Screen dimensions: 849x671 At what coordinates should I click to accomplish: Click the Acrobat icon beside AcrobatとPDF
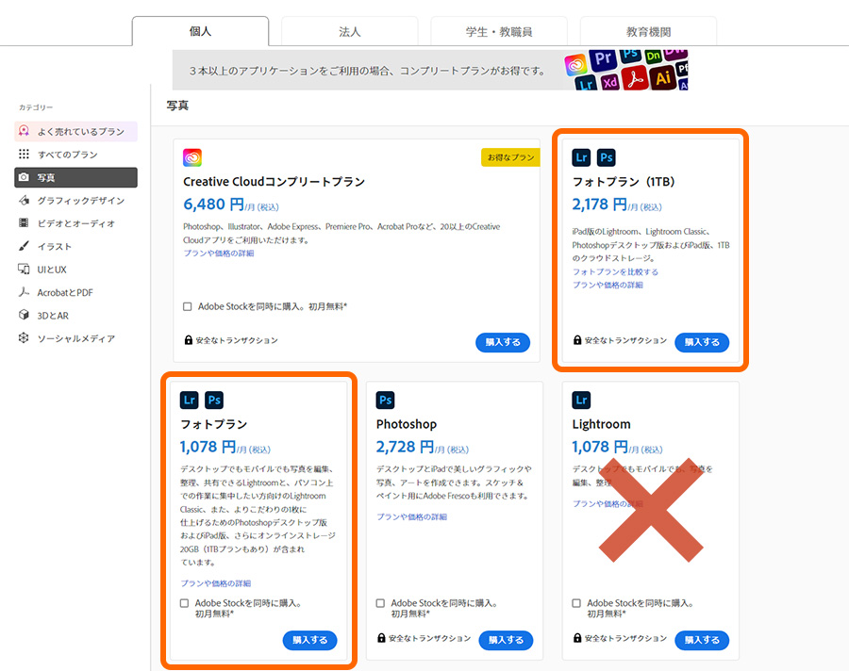coord(24,292)
